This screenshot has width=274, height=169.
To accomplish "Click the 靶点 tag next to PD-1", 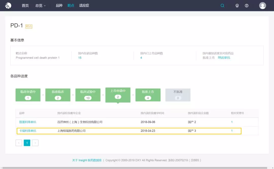I will click(29, 26).
